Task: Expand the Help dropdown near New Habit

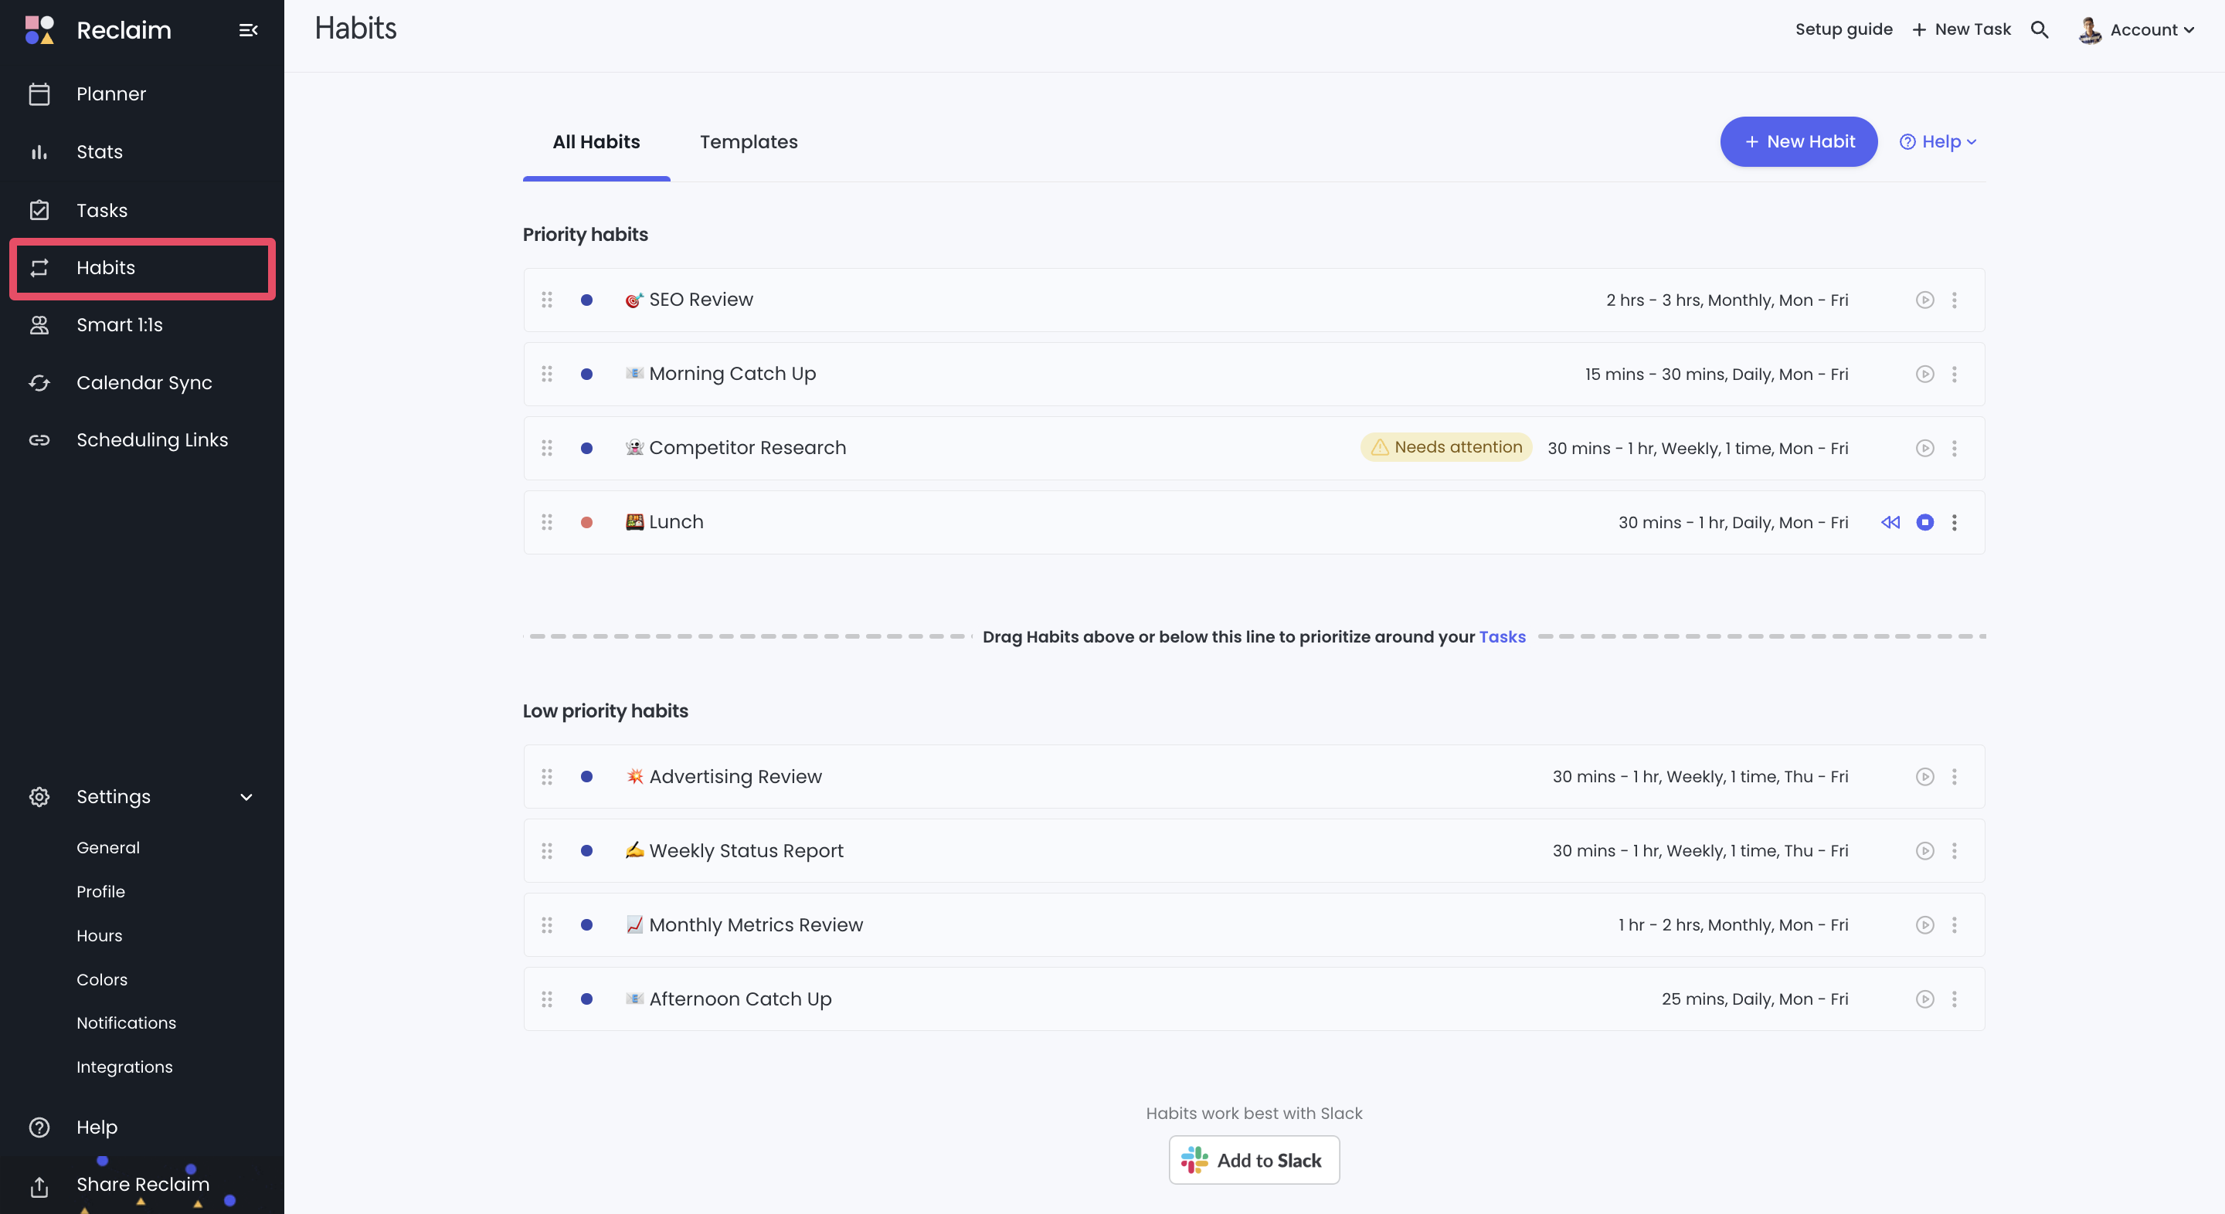Action: [1938, 141]
